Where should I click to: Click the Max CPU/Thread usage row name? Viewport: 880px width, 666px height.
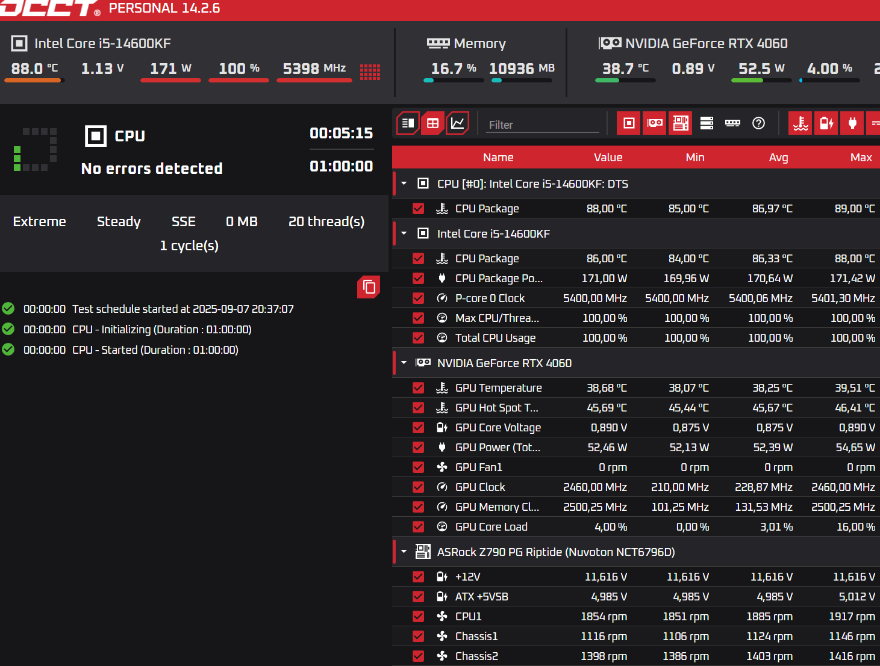click(x=498, y=318)
